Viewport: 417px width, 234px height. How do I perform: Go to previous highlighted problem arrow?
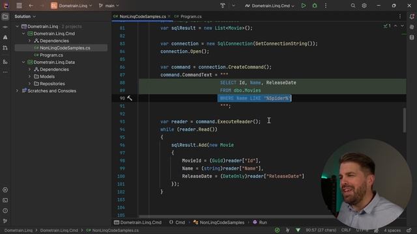(x=395, y=26)
